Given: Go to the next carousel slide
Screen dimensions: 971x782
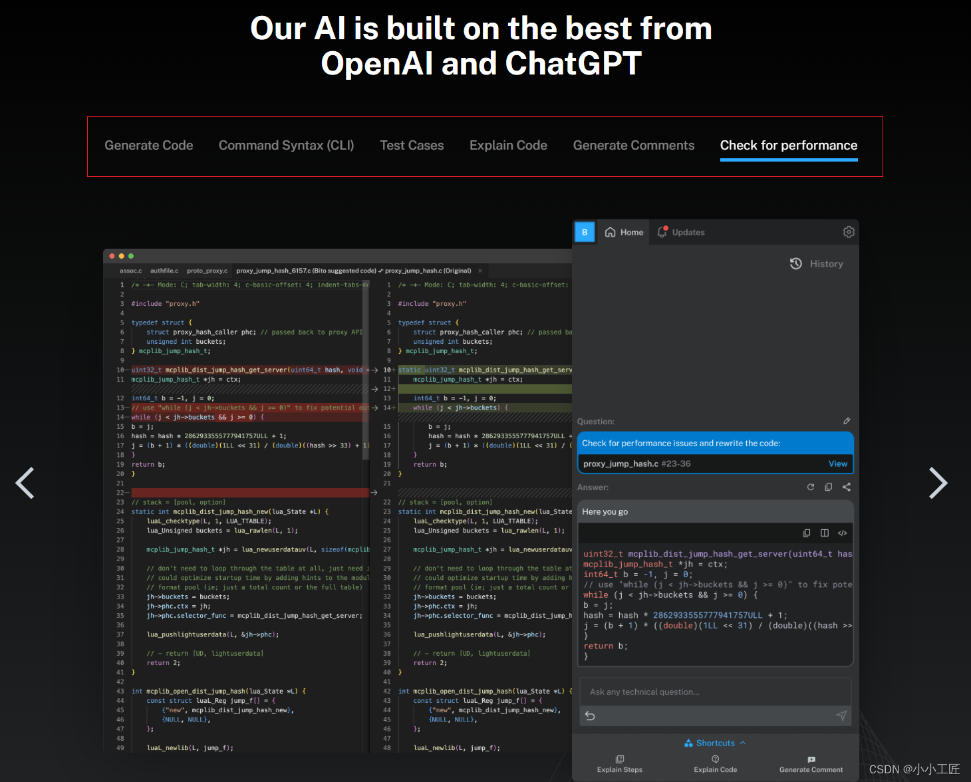Looking at the screenshot, I should point(938,483).
